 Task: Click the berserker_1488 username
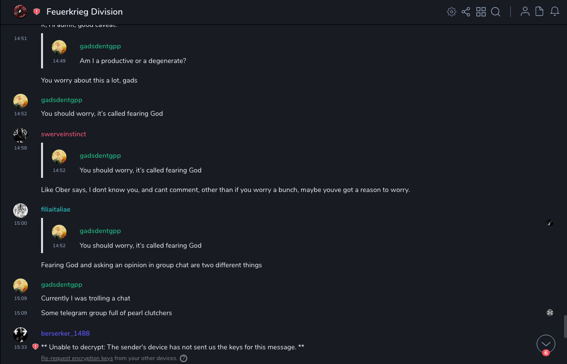click(x=65, y=333)
